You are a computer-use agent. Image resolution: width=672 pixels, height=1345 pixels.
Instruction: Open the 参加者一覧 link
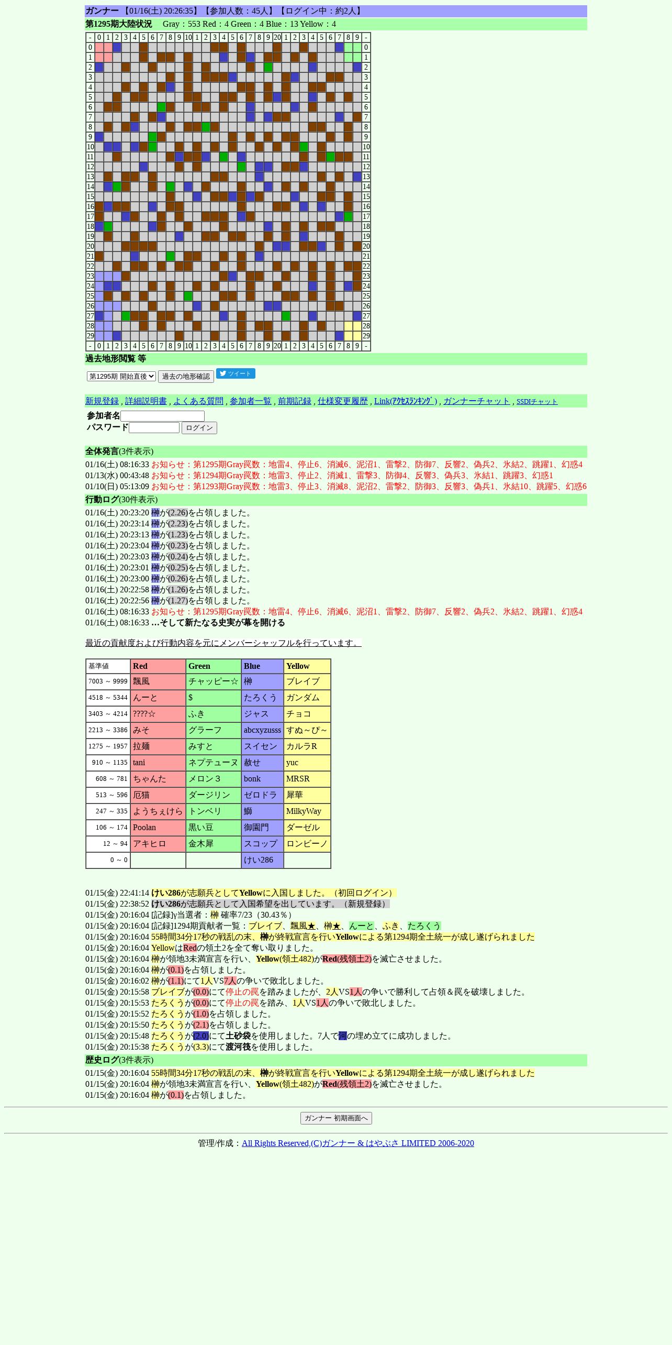tap(251, 401)
